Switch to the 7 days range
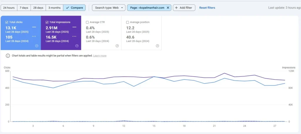The height and width of the screenshot is (134, 301). (24, 8)
